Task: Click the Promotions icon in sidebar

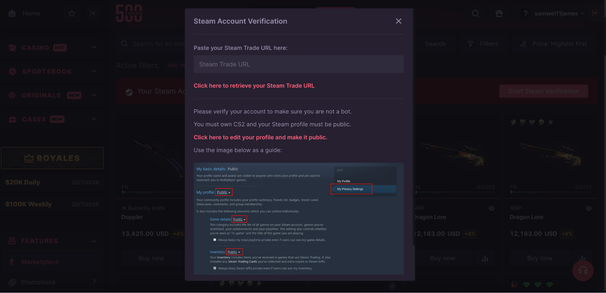Action: click(12, 282)
